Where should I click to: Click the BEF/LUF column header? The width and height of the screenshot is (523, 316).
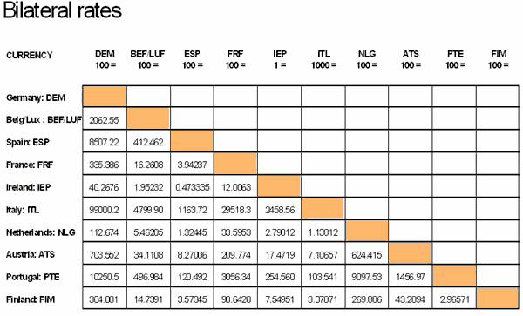point(148,59)
